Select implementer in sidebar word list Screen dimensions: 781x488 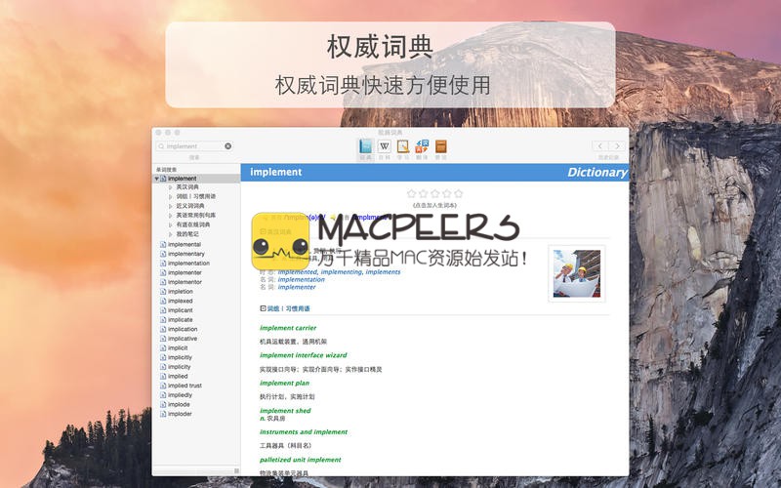click(185, 273)
